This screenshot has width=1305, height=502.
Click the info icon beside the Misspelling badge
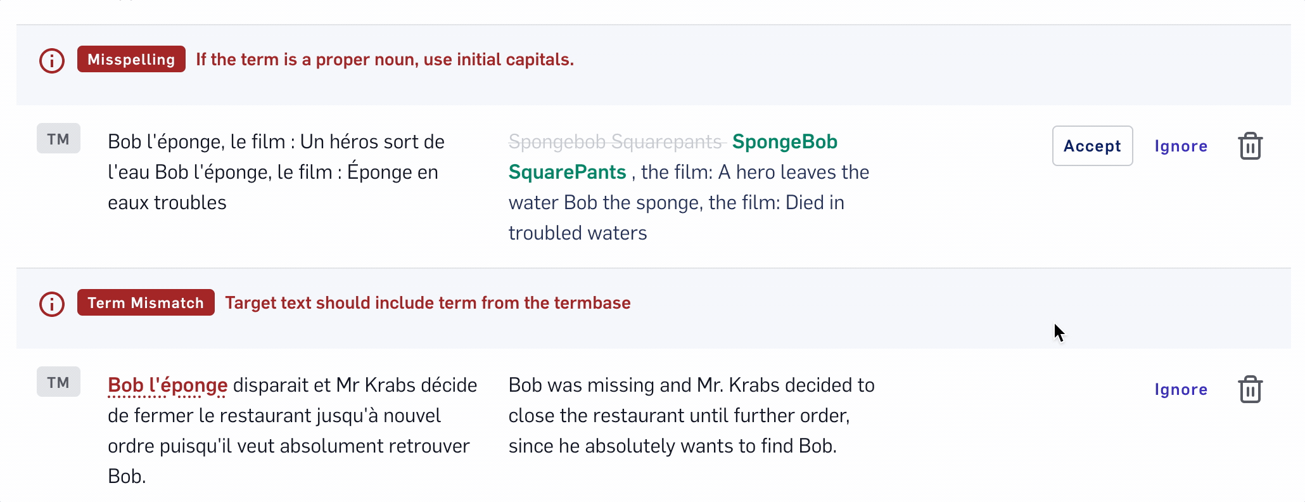pyautogui.click(x=52, y=61)
